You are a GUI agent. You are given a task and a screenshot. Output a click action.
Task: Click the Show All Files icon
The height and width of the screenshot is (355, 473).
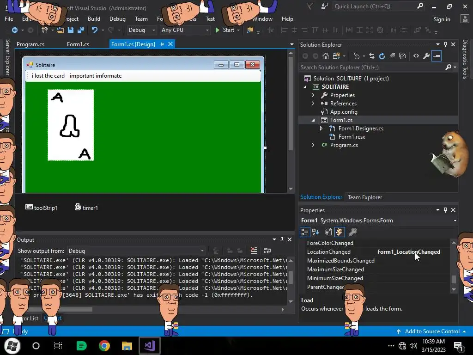402,56
